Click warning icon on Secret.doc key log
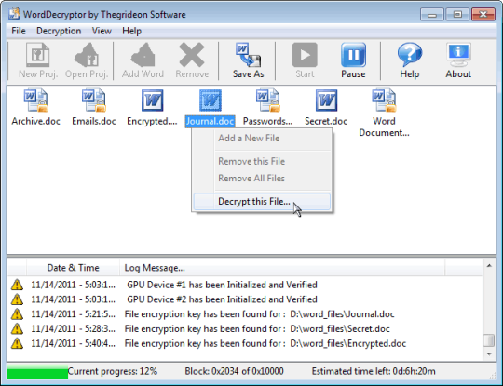Viewport: 503px width, 386px height. click(x=17, y=328)
